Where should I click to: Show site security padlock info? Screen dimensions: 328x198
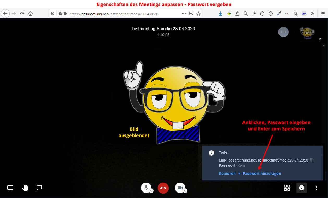(x=60, y=14)
